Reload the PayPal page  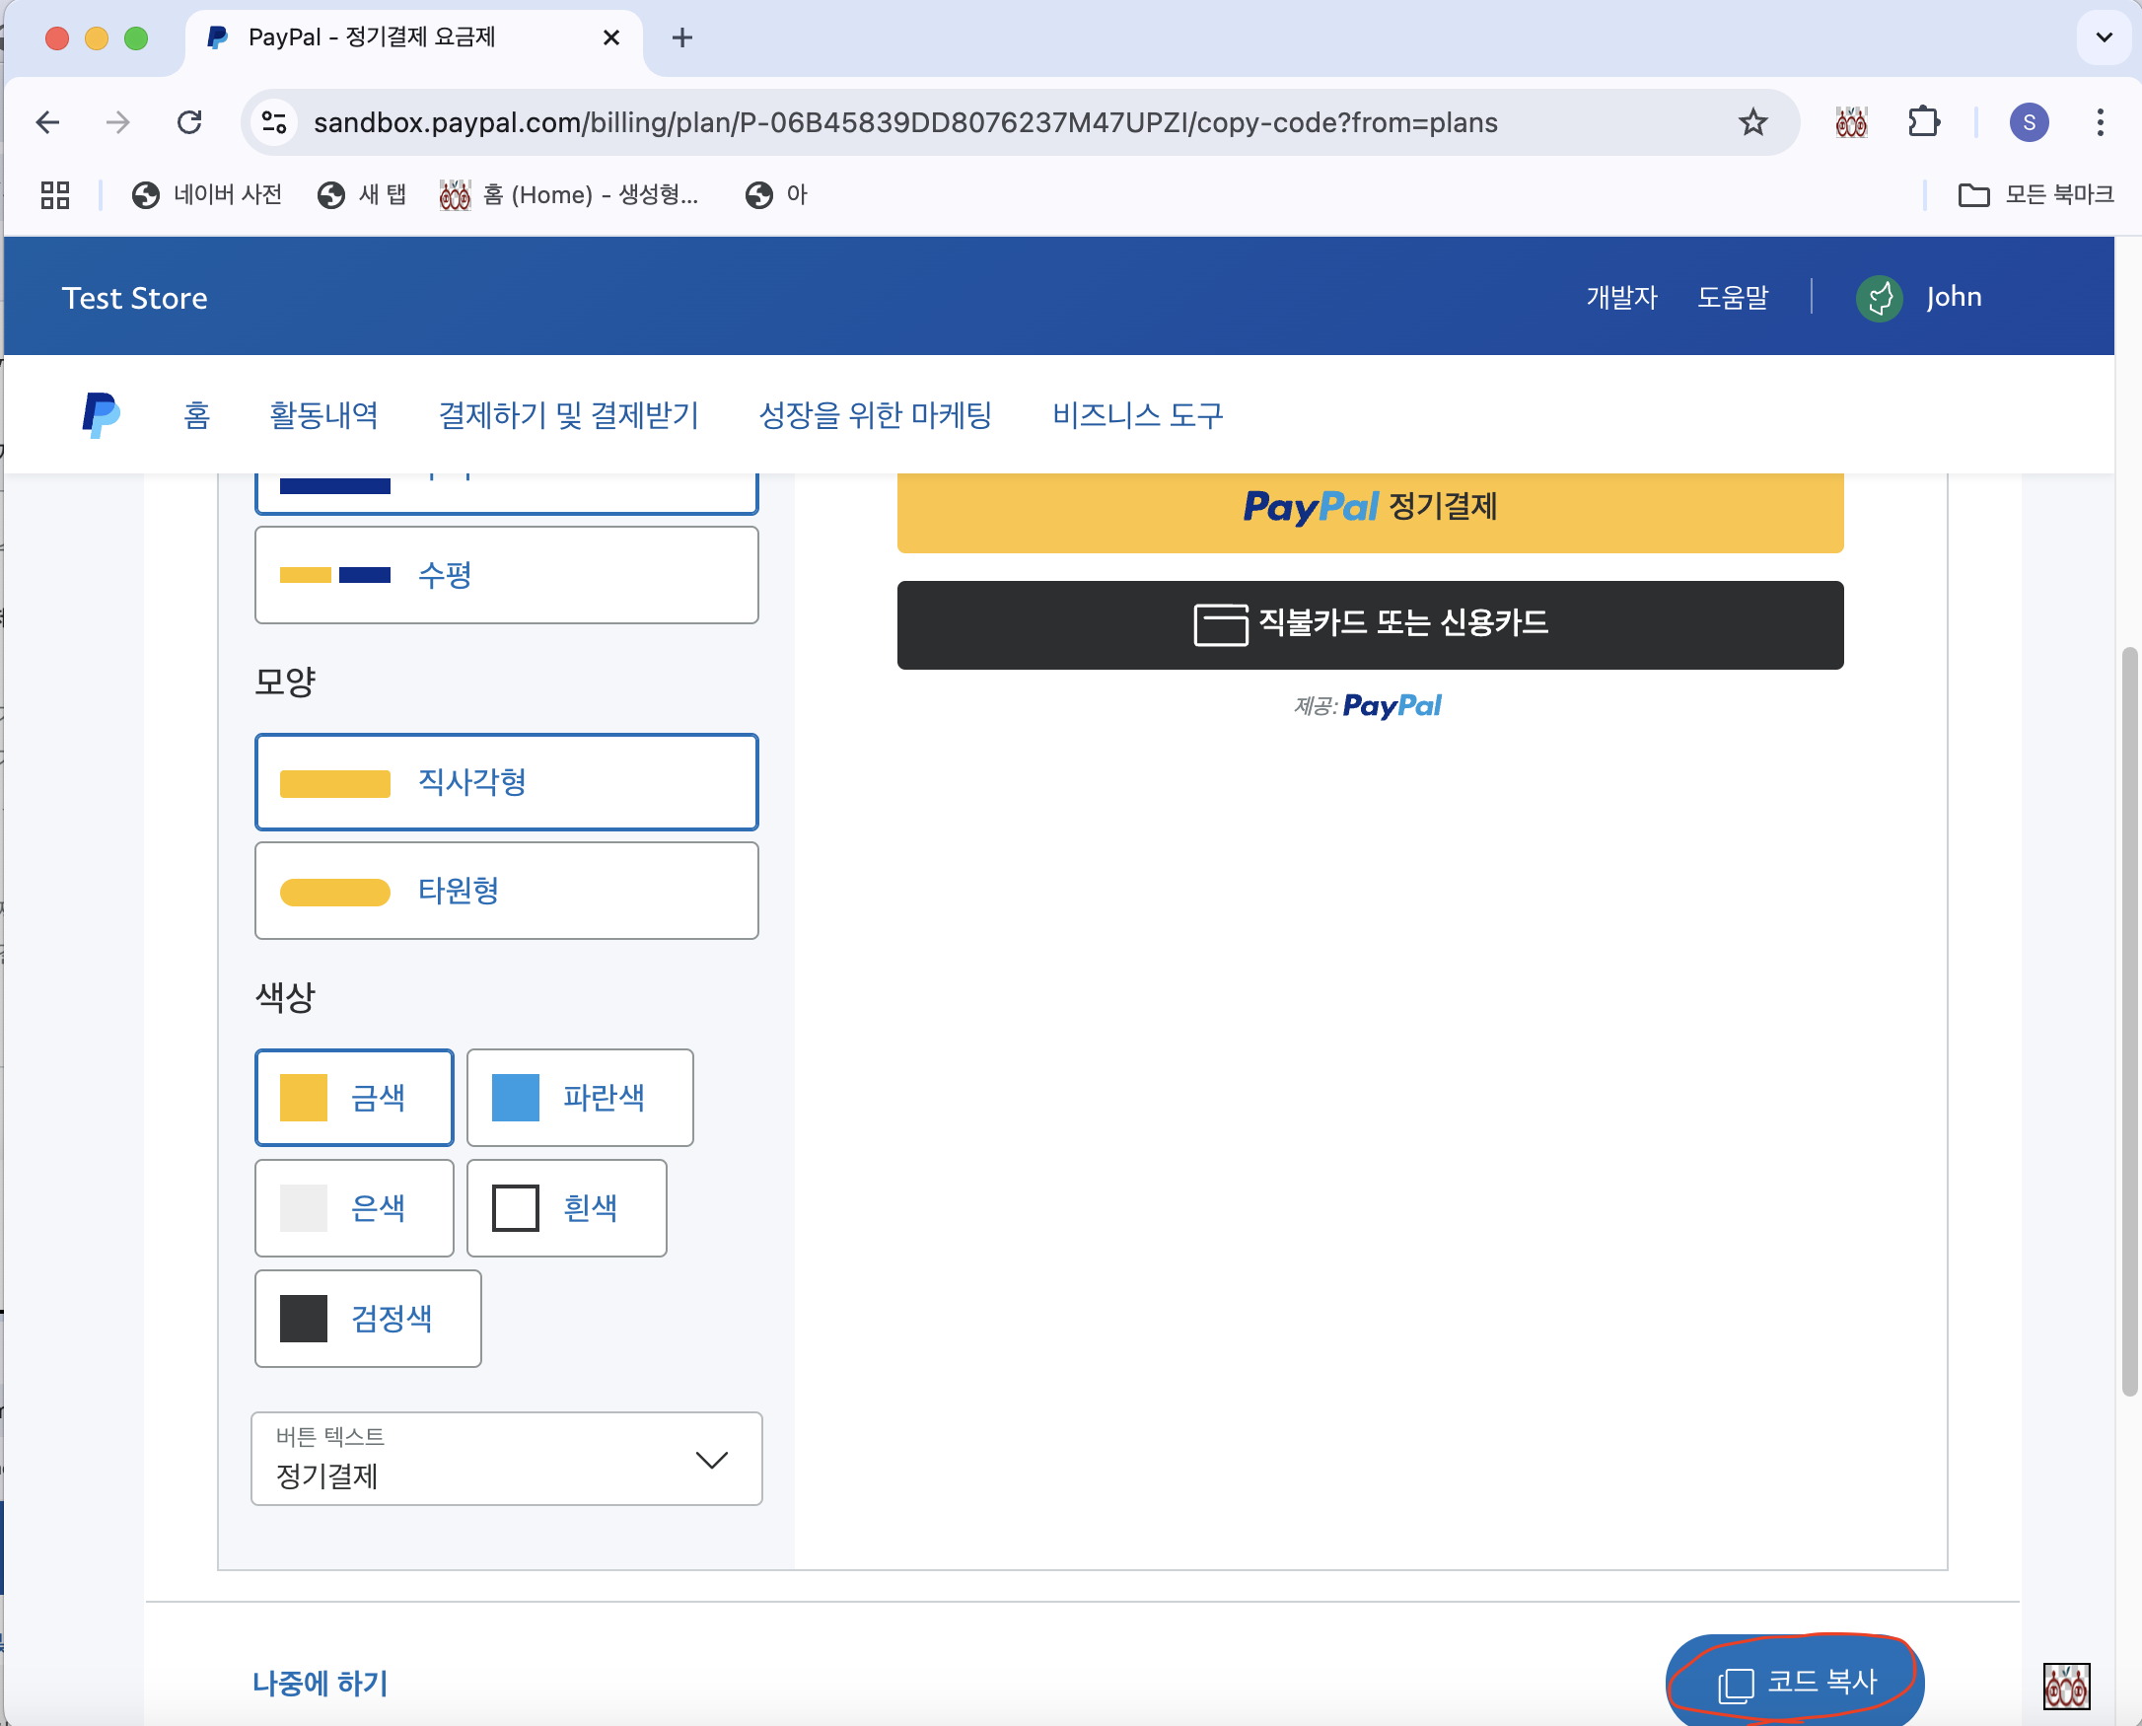pos(188,122)
